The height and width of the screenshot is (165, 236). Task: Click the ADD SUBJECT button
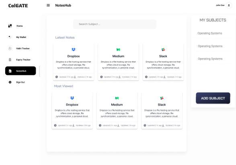[x=213, y=98]
